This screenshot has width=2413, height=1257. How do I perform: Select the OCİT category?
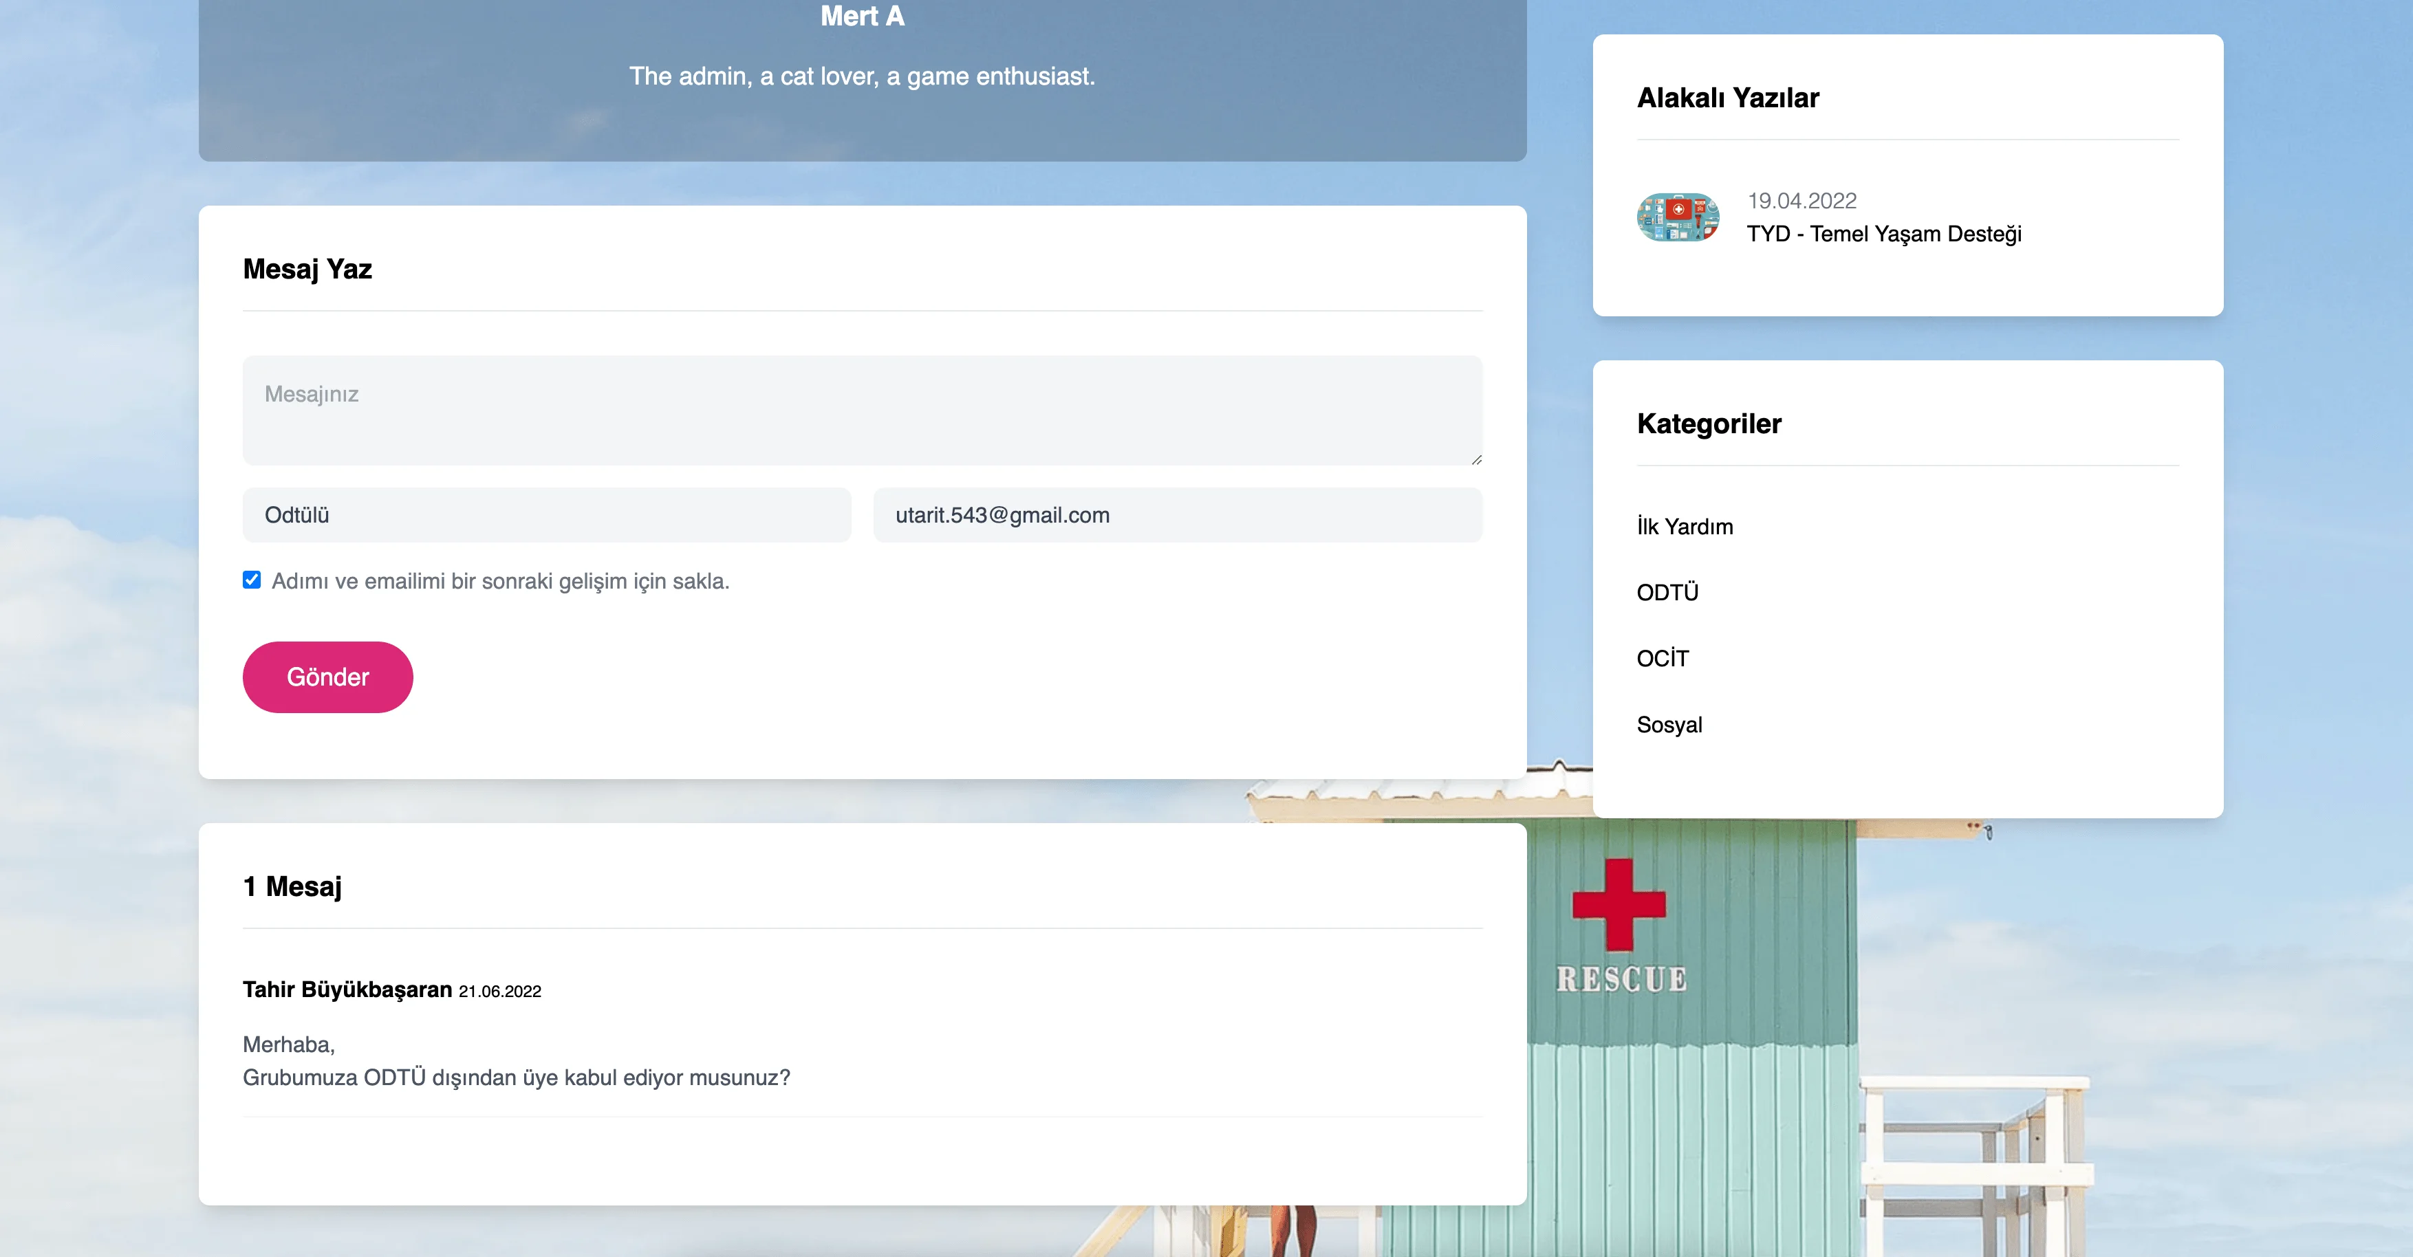coord(1663,659)
